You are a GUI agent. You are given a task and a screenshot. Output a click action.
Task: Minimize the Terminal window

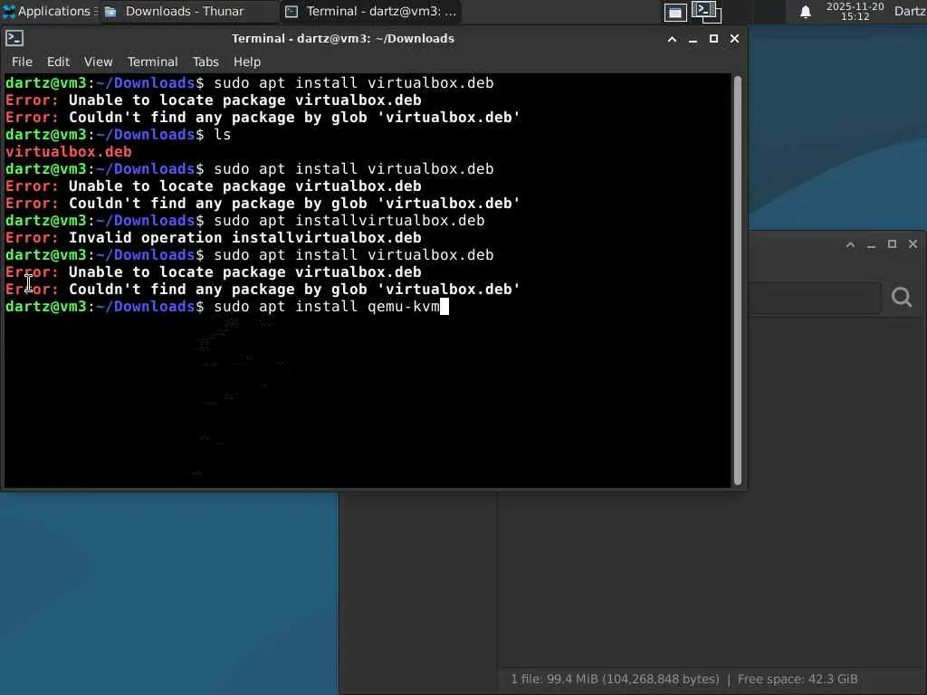pyautogui.click(x=693, y=39)
